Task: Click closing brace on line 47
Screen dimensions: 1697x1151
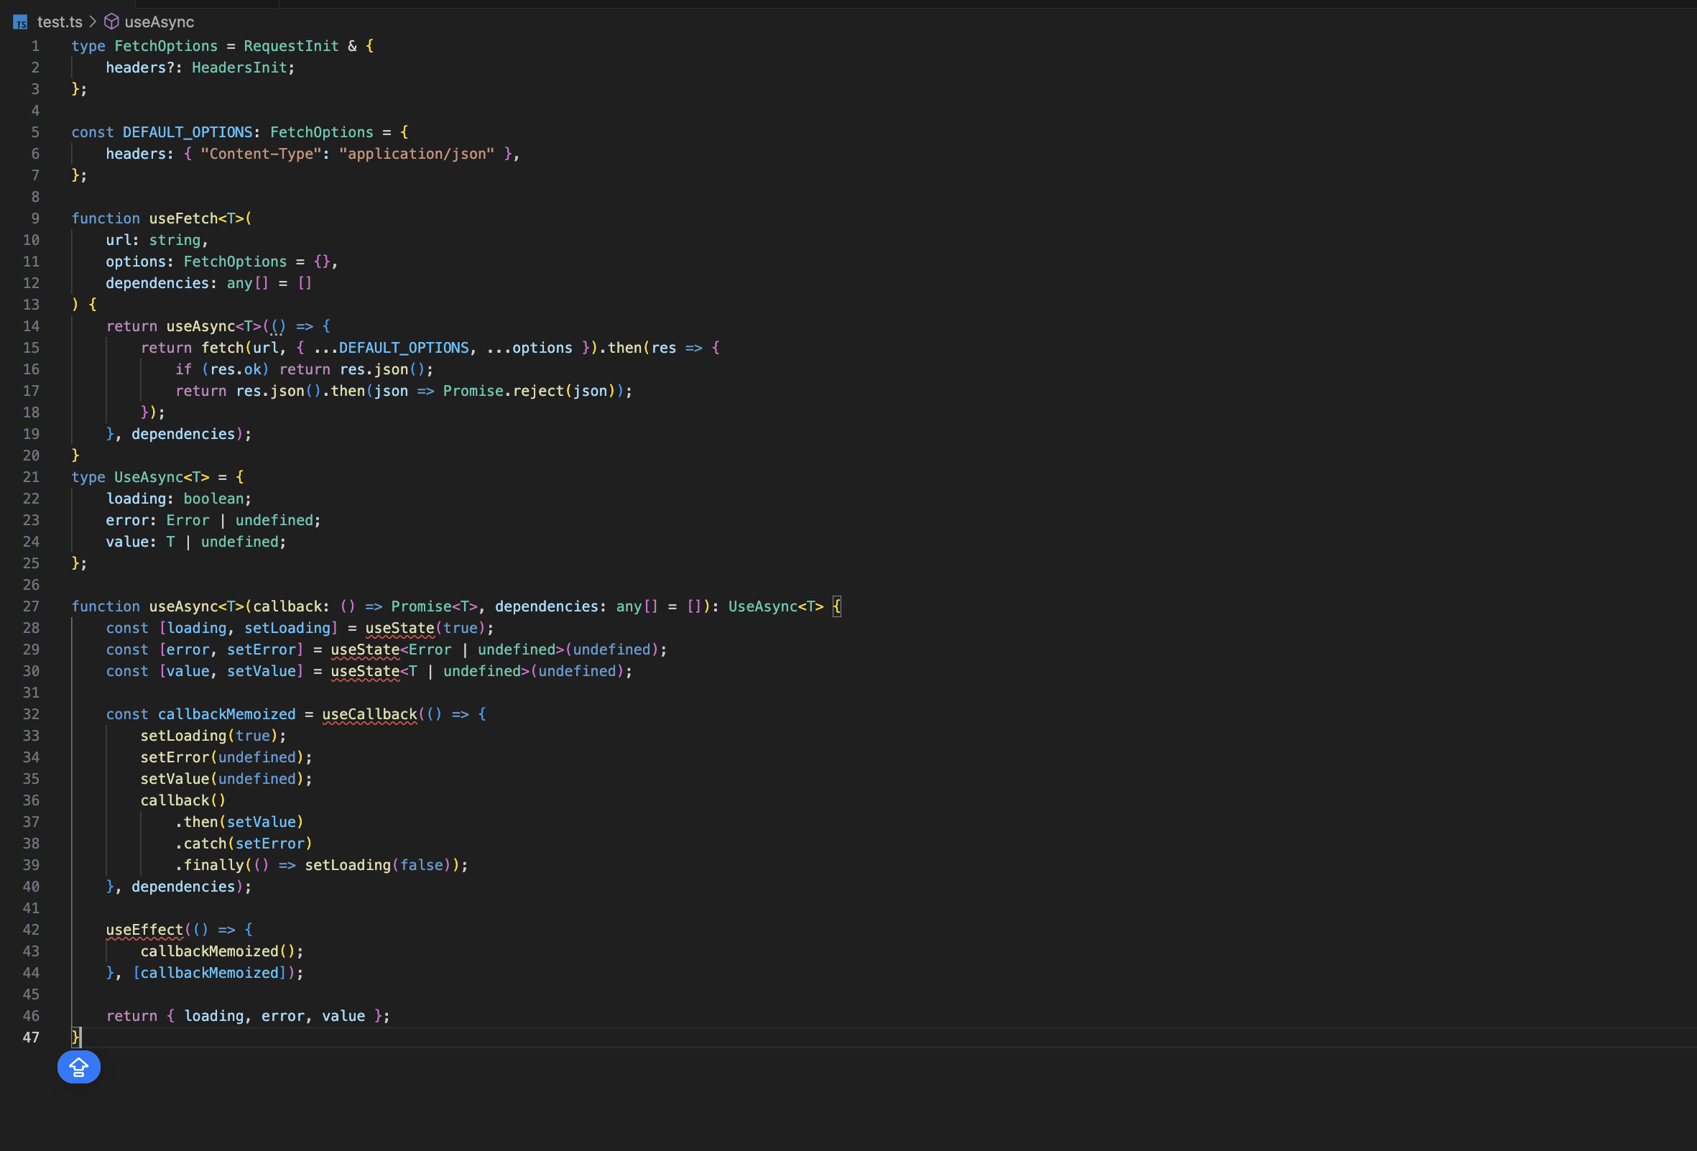Action: [x=75, y=1037]
